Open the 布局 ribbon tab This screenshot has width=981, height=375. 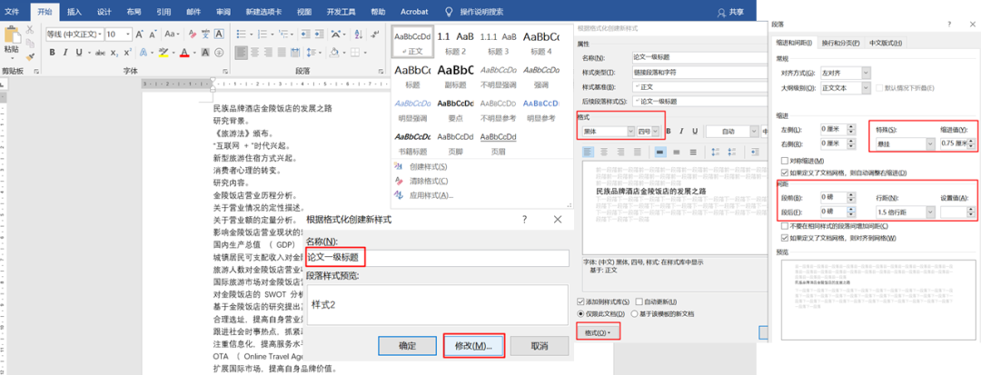click(134, 12)
